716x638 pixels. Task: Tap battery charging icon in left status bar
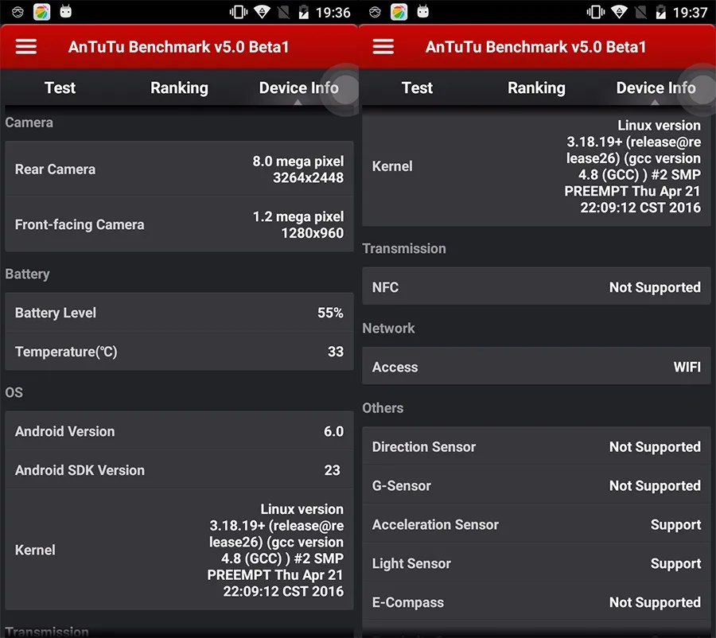[304, 12]
